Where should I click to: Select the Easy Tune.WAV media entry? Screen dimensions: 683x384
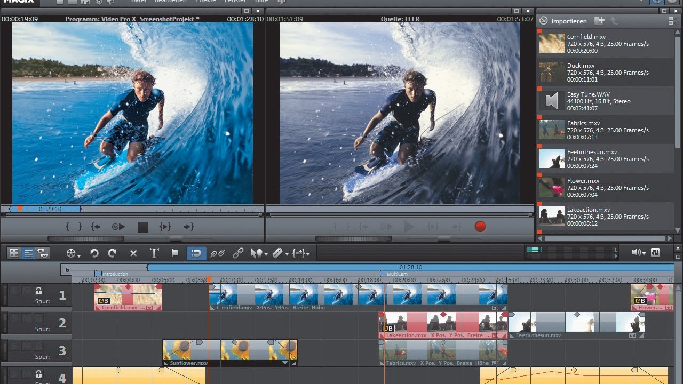[588, 101]
